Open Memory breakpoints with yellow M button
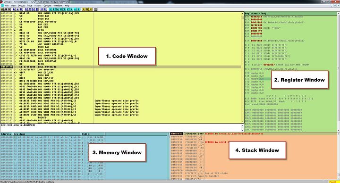This screenshot has height=183, width=340. click(x=87, y=9)
